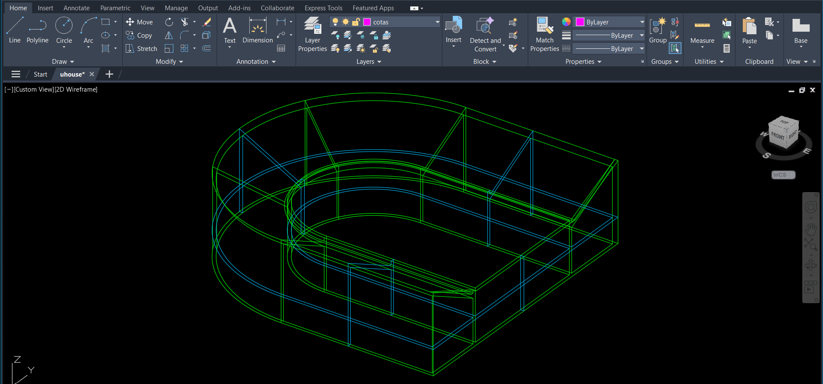Open the Start file tab

40,74
